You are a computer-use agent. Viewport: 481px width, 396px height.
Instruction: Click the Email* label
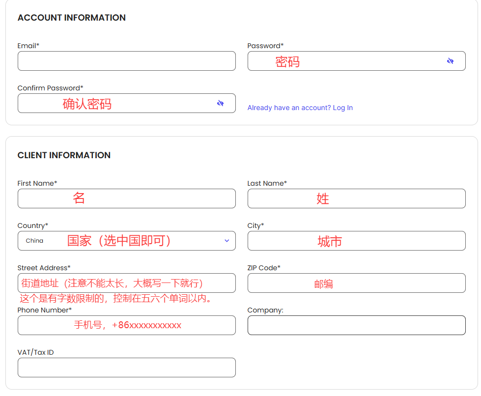[x=28, y=46]
